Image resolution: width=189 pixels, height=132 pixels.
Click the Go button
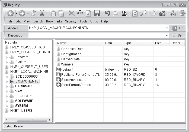coord(178,28)
